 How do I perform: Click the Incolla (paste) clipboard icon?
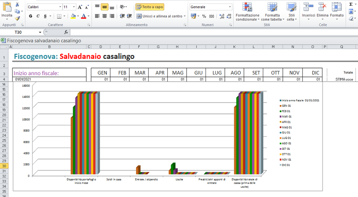[x=7, y=7]
